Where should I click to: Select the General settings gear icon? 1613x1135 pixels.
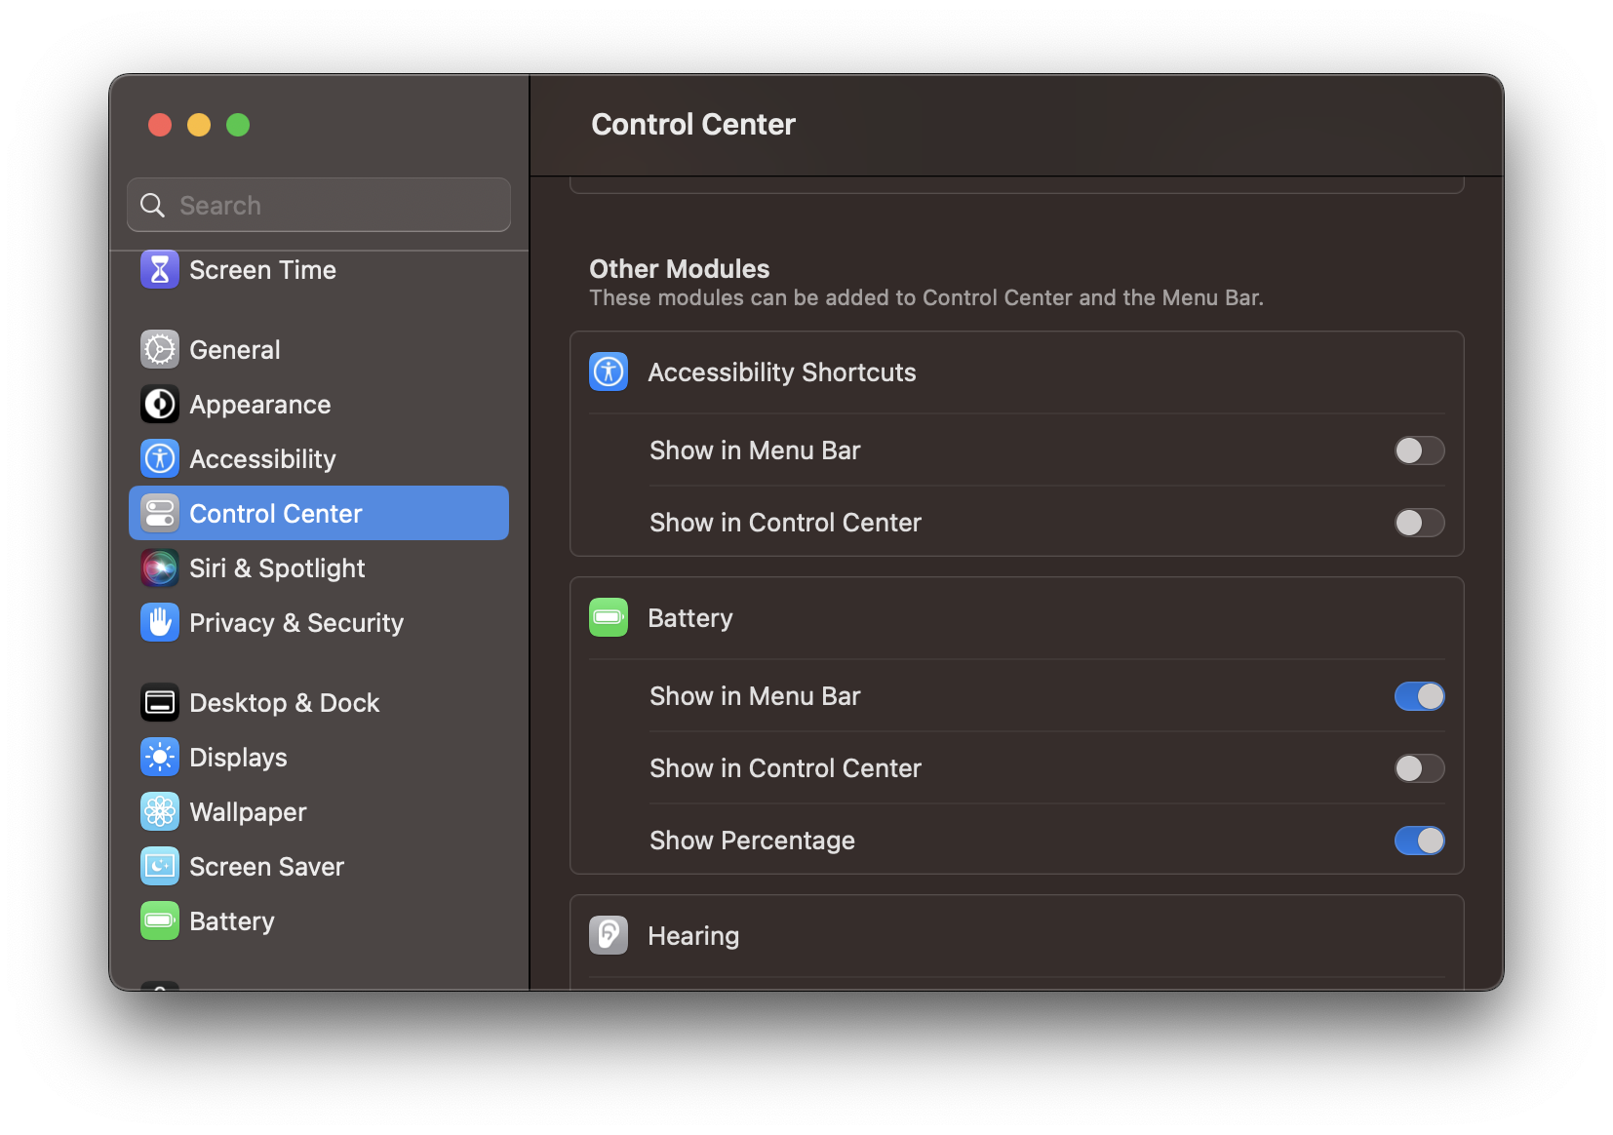click(x=159, y=349)
